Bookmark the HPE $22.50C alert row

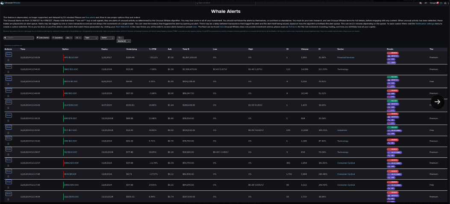pyautogui.click(x=8, y=144)
